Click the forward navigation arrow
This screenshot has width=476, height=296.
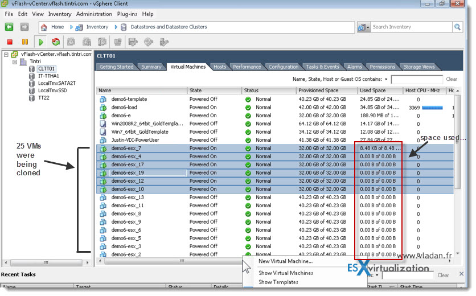[24, 27]
